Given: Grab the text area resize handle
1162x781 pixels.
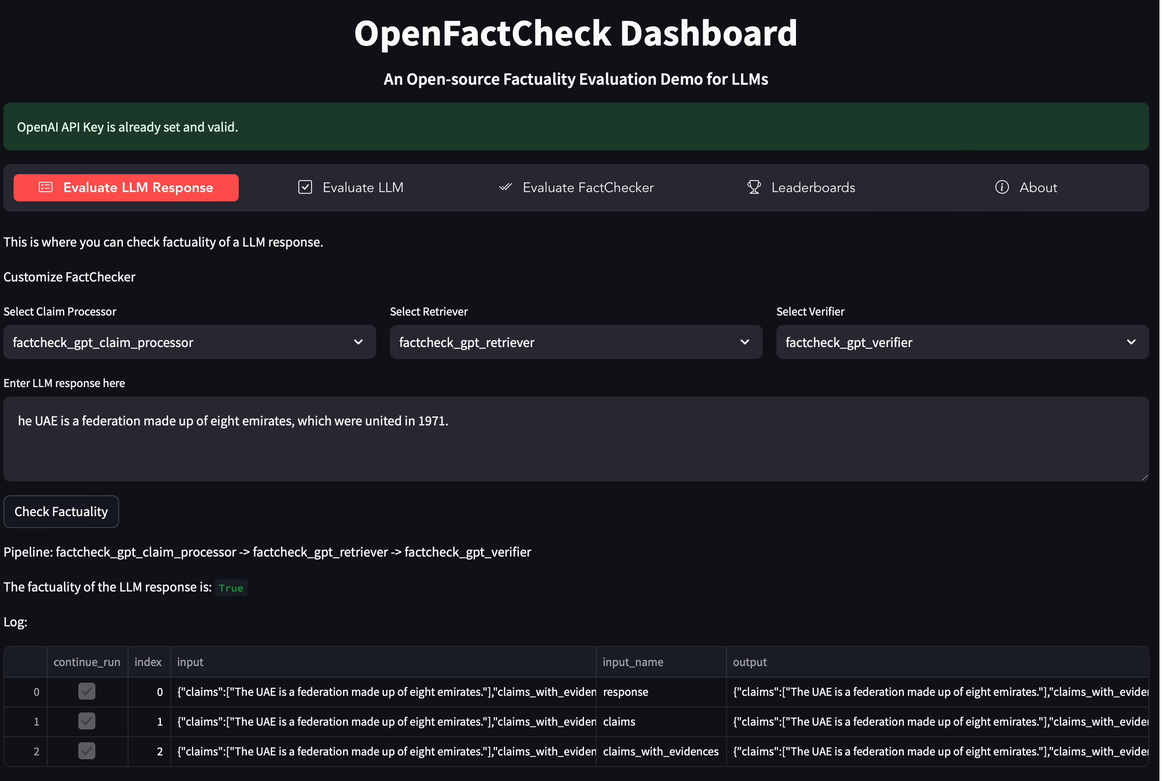Looking at the screenshot, I should click(1145, 478).
